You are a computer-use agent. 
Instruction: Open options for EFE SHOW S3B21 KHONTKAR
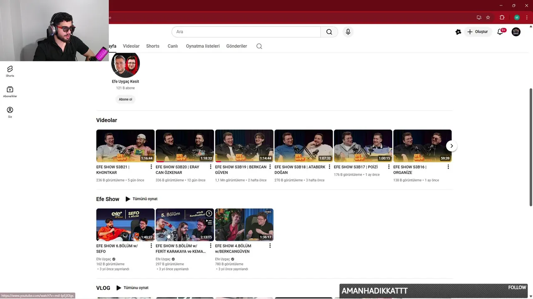coord(151,167)
